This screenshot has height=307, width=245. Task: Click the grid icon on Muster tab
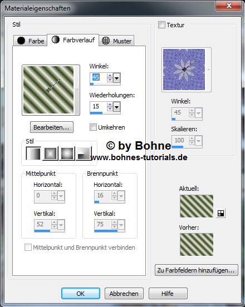coord(106,41)
